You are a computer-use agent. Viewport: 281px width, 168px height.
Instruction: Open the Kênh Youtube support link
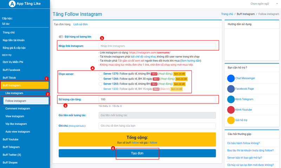[x=243, y=110]
